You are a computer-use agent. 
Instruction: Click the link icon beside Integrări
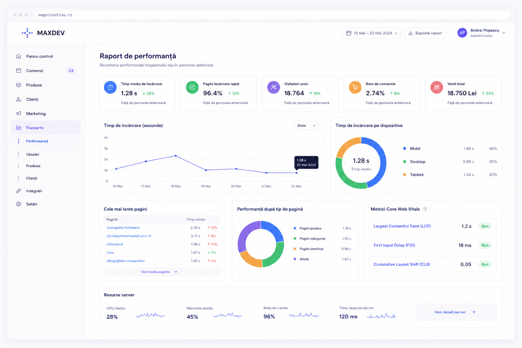click(x=19, y=191)
